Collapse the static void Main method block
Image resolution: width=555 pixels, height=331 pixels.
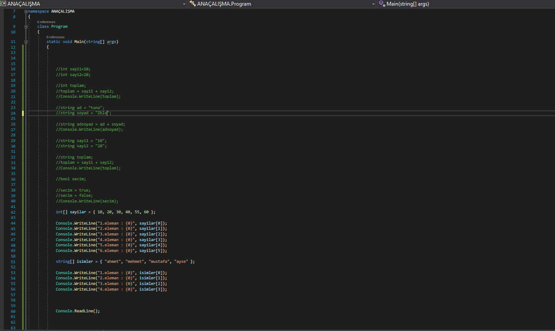point(26,42)
